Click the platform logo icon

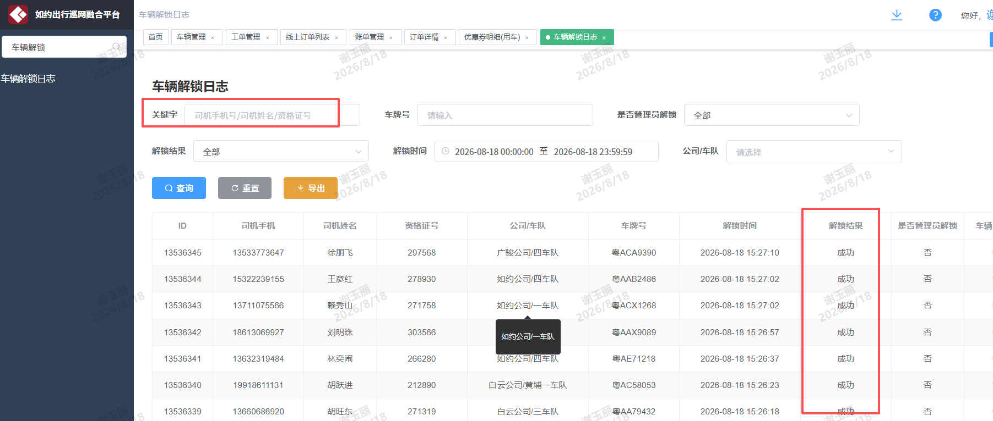(18, 14)
